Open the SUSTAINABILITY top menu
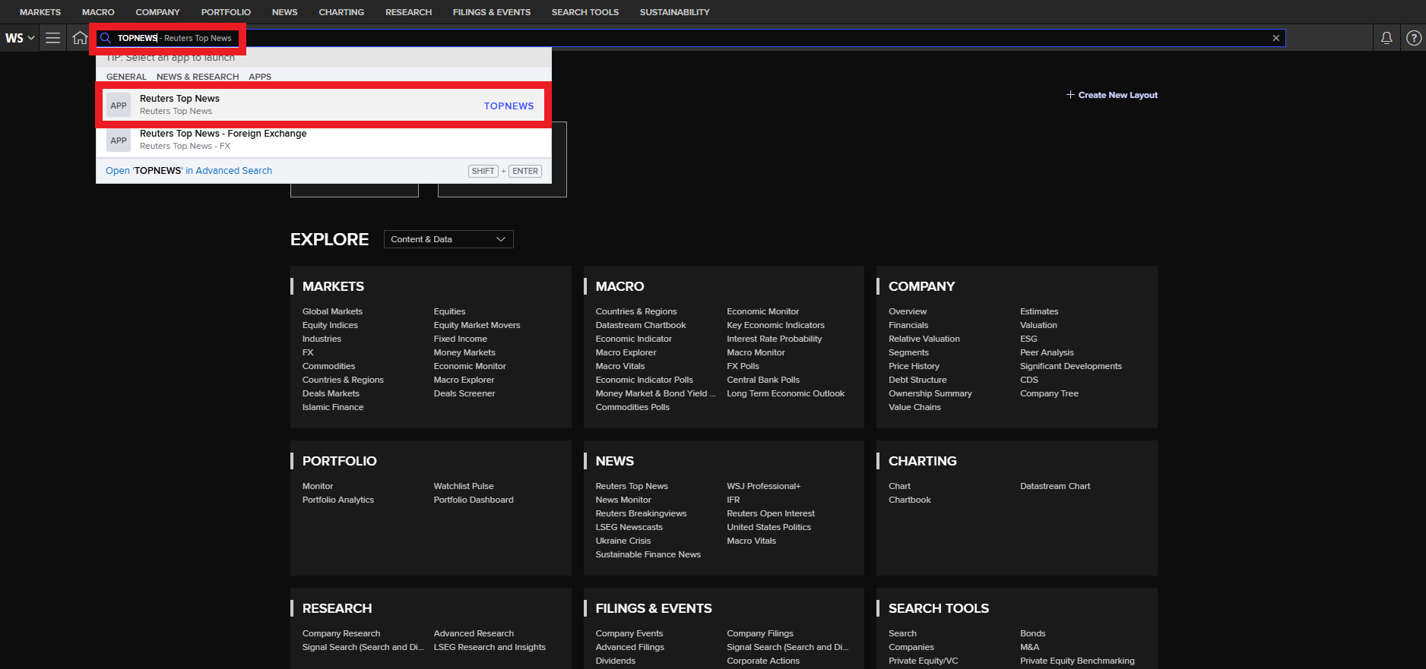This screenshot has width=1426, height=669. [674, 12]
